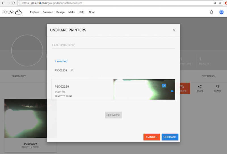Click the Cancel button
227x154 pixels.
[x=152, y=137]
